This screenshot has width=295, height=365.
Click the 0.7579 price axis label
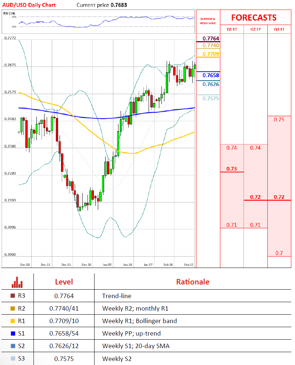[x=10, y=92]
